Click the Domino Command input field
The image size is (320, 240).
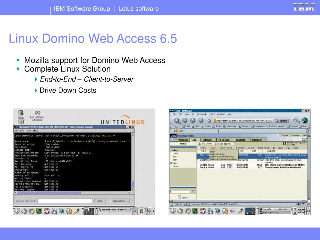(65, 201)
